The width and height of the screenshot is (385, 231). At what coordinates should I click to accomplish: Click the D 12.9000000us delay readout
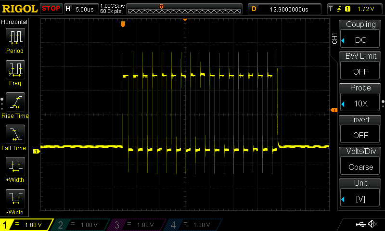pyautogui.click(x=284, y=9)
